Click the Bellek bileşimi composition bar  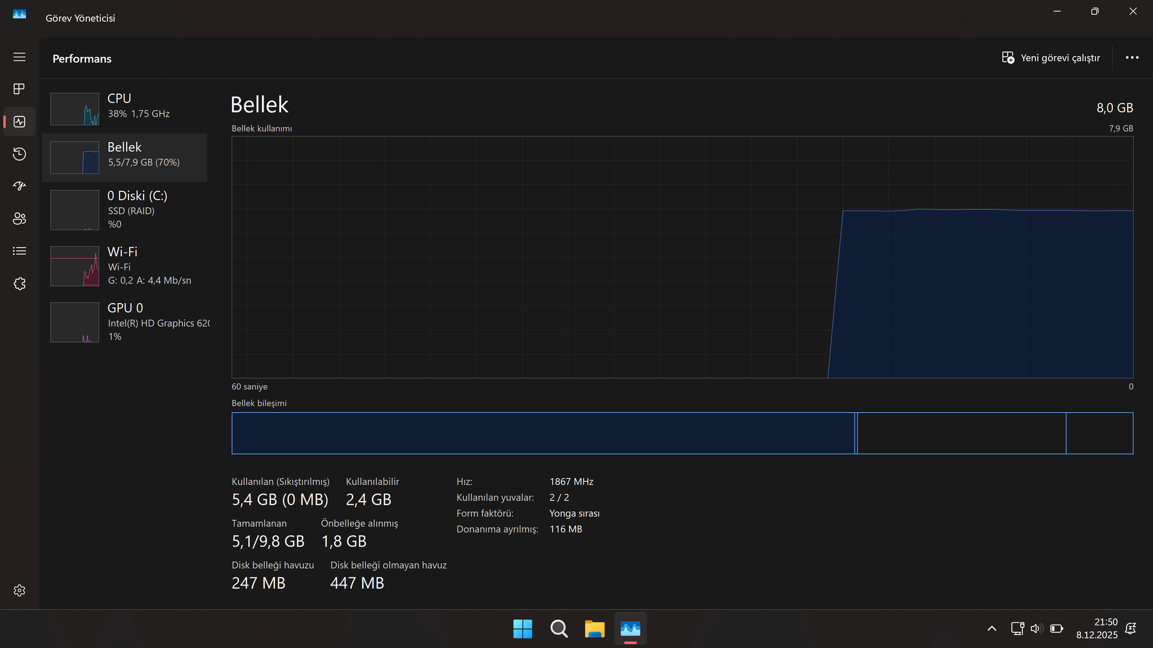pos(682,433)
